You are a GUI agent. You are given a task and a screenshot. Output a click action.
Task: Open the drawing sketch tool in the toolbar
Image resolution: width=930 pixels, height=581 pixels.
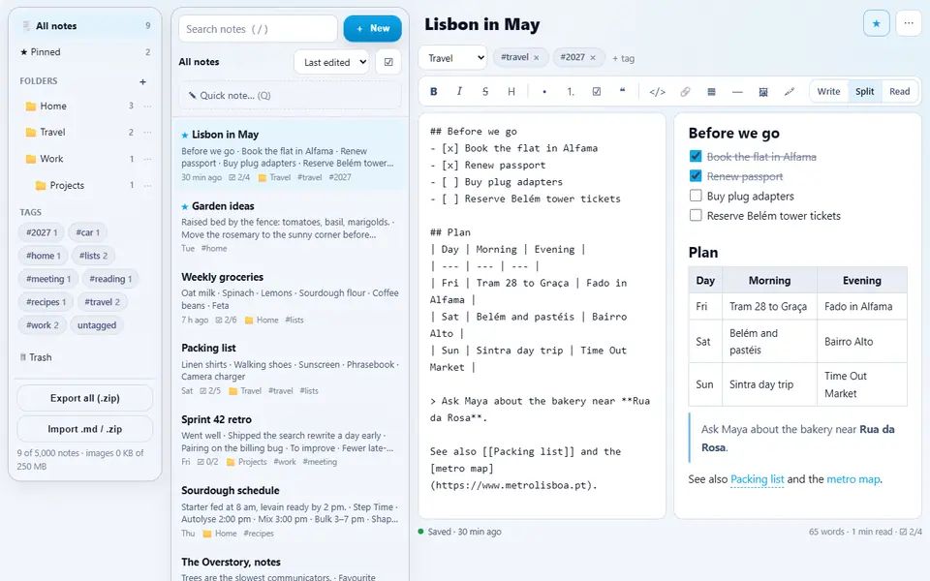790,91
